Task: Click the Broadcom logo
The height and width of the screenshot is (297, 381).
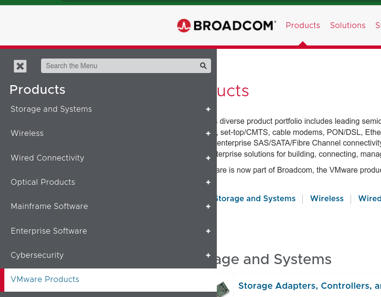Action: [x=226, y=26]
